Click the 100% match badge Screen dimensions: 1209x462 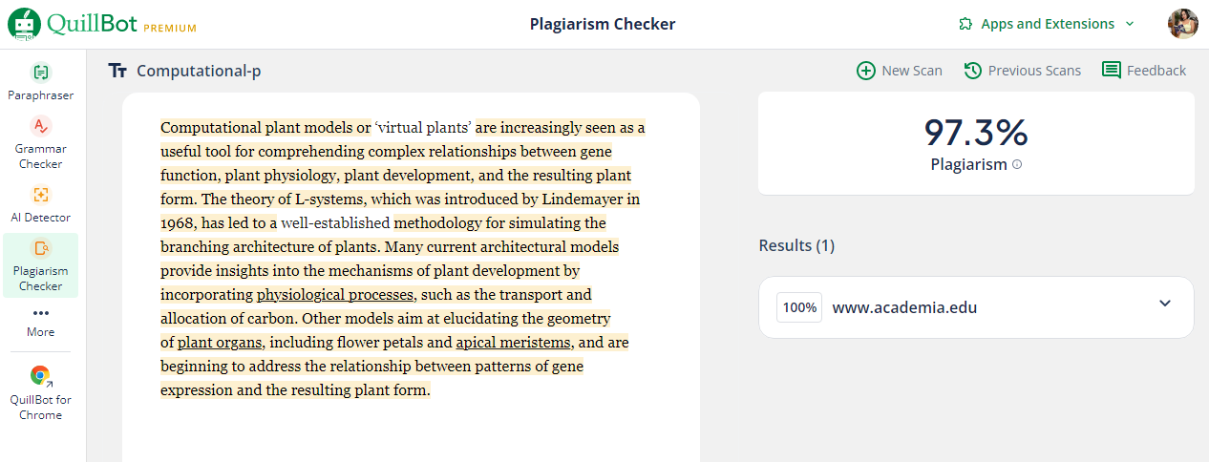tap(799, 307)
